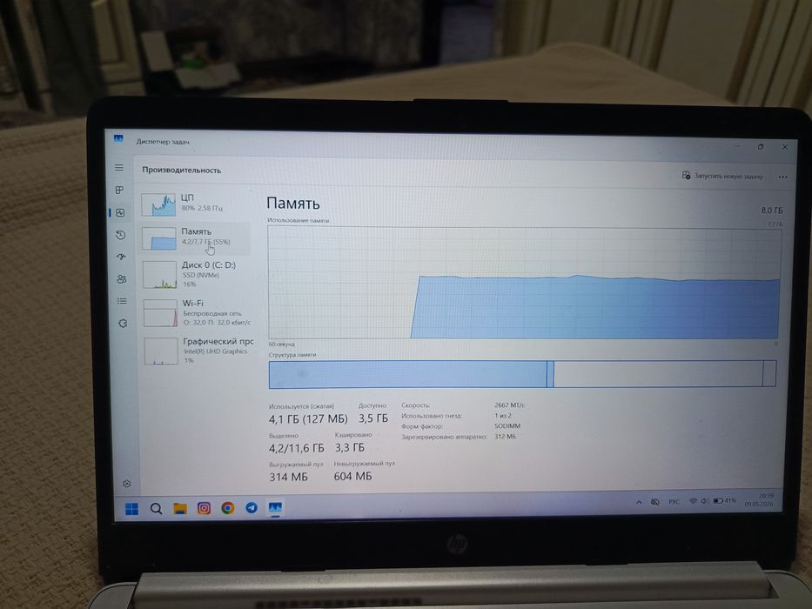
Task: Click the 'Структура памяти' composition bar
Action: pos(522,374)
